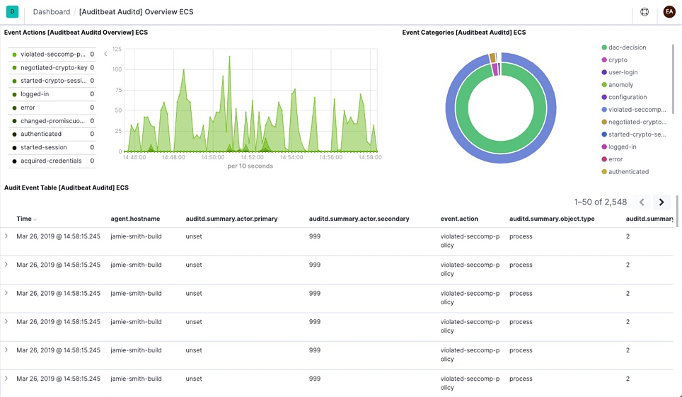Go to previous page of audit table

click(x=642, y=202)
